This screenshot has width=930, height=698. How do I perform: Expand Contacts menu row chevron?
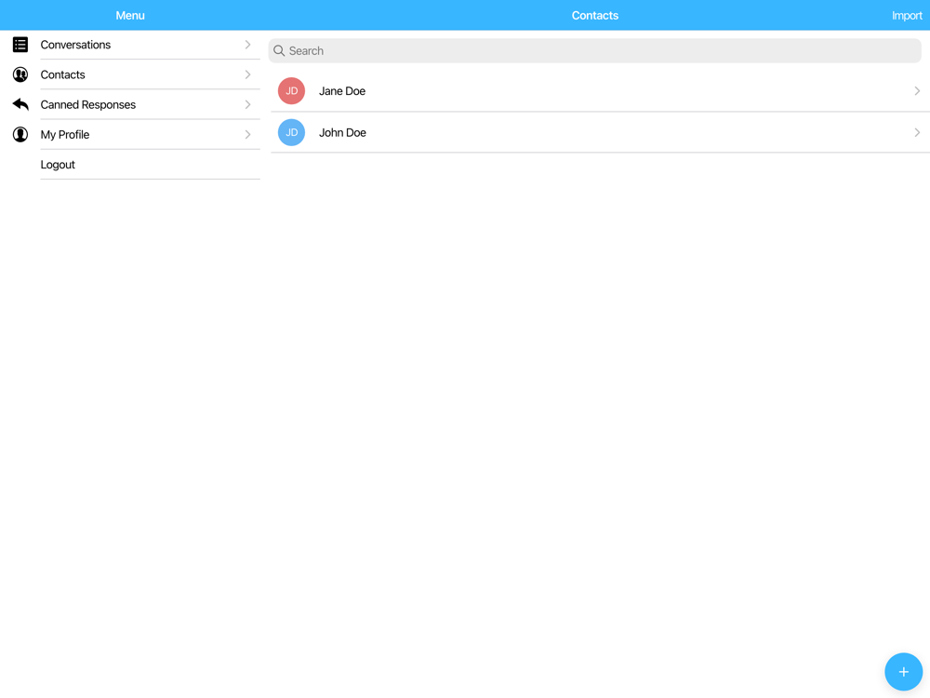click(x=248, y=74)
